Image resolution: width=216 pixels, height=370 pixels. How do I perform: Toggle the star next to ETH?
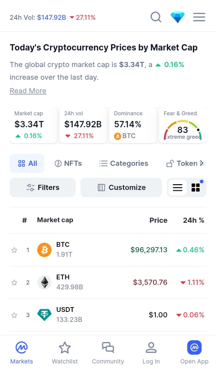pos(14,282)
